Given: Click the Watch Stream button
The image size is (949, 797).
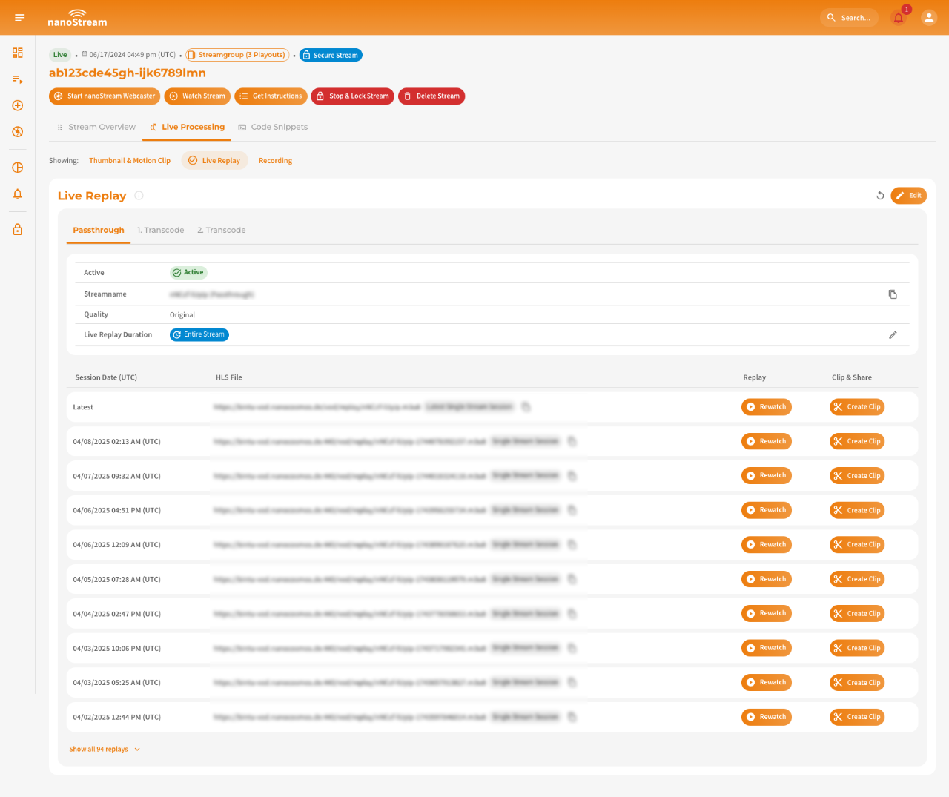Looking at the screenshot, I should [x=196, y=96].
